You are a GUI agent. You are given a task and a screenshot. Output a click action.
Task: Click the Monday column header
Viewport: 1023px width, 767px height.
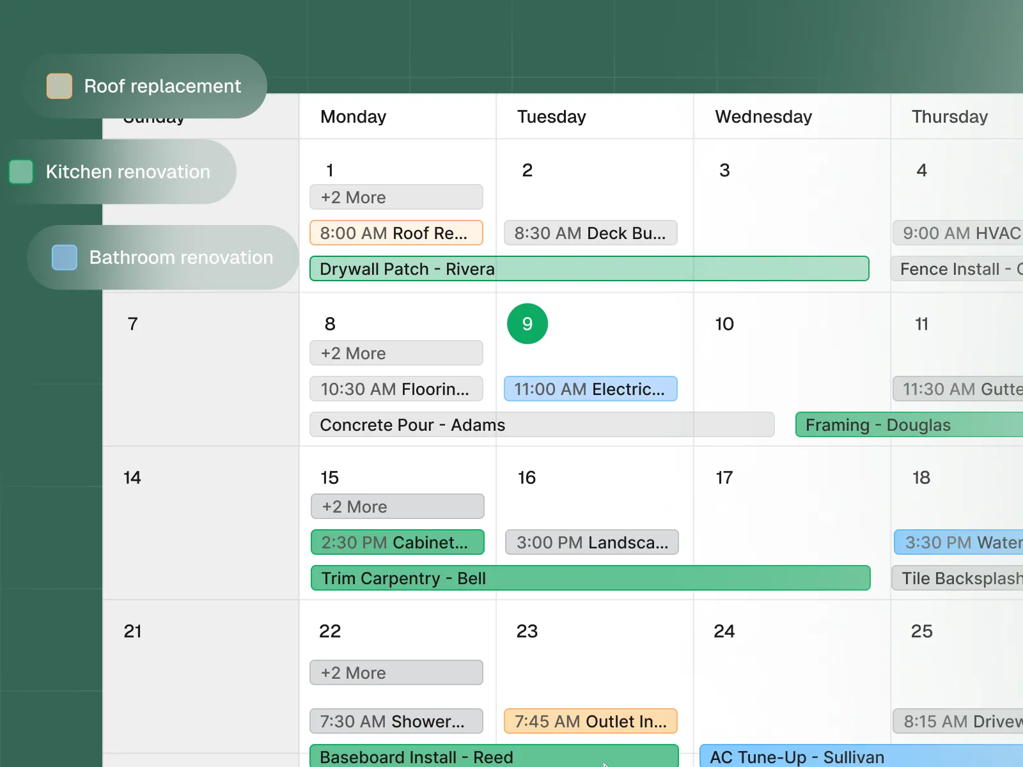pos(353,116)
